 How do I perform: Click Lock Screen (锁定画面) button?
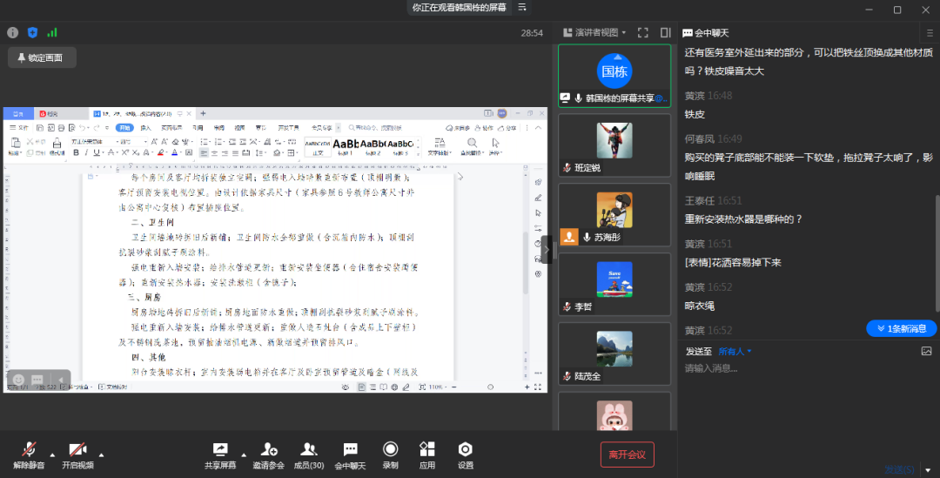[42, 57]
